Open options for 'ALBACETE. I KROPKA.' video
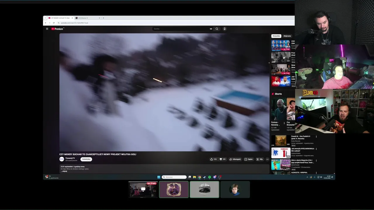The height and width of the screenshot is (210, 374). click(x=316, y=173)
